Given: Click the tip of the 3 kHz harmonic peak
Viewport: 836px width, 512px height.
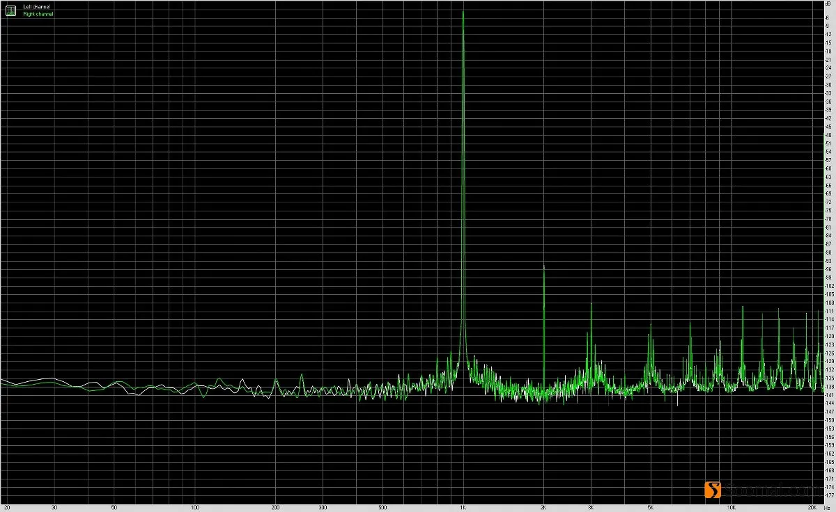Looking at the screenshot, I should click(591, 304).
